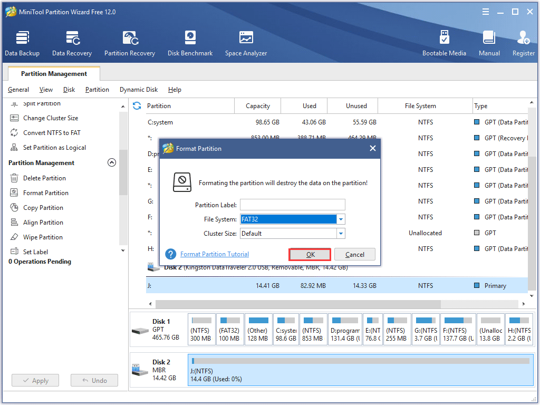The image size is (540, 405).
Task: Select the J: partition row
Action: [337, 286]
